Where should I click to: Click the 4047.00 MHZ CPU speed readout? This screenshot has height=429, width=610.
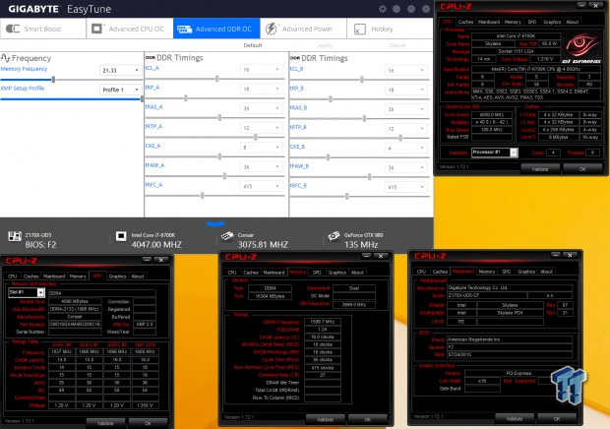[x=156, y=245]
